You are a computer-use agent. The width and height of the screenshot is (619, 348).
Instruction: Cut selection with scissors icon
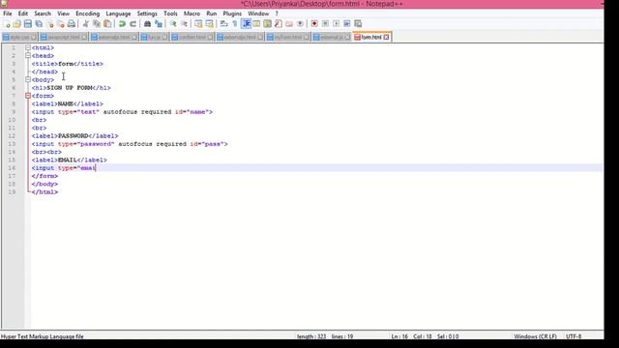pyautogui.click(x=86, y=24)
